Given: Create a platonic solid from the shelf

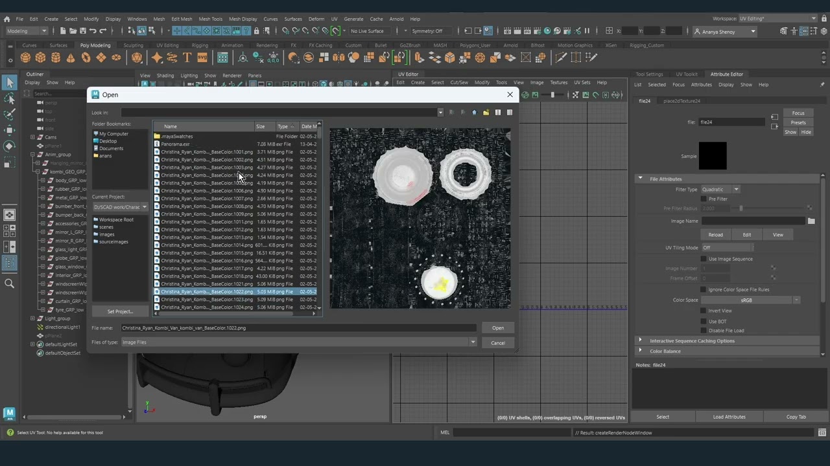Looking at the screenshot, I should pos(137,58).
